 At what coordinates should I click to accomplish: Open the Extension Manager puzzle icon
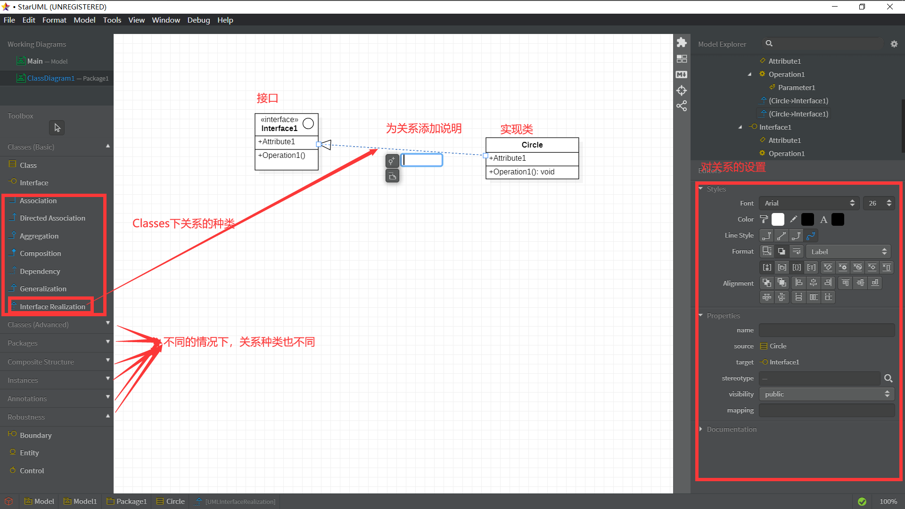[682, 42]
